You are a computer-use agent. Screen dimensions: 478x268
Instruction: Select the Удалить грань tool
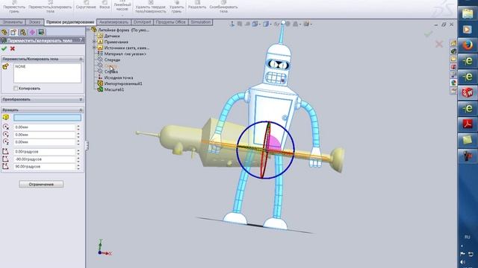point(176,7)
